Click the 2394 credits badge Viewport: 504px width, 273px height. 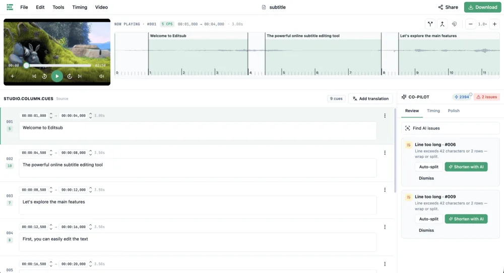click(x=462, y=97)
